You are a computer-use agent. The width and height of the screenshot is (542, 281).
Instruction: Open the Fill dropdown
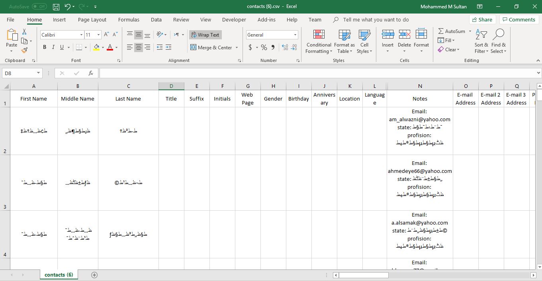[x=446, y=40]
